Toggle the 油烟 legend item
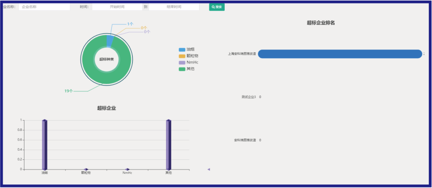432x188 pixels. tap(187, 50)
